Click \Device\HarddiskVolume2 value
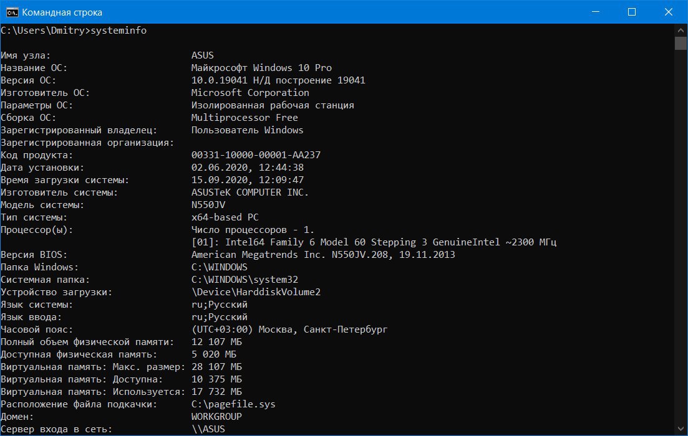 pos(256,292)
